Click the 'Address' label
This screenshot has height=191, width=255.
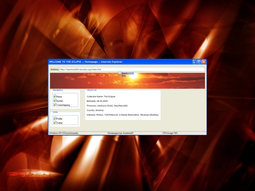tap(54, 69)
